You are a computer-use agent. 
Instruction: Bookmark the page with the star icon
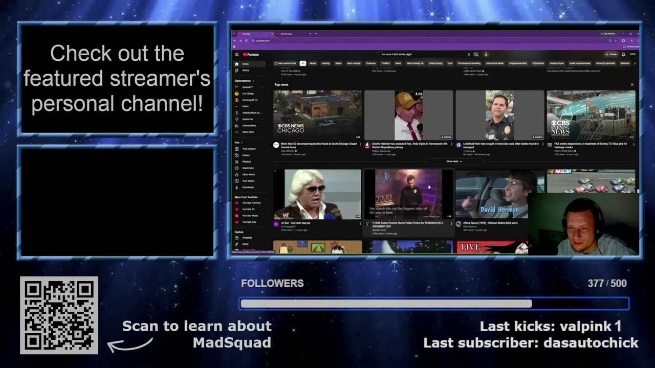(x=617, y=40)
